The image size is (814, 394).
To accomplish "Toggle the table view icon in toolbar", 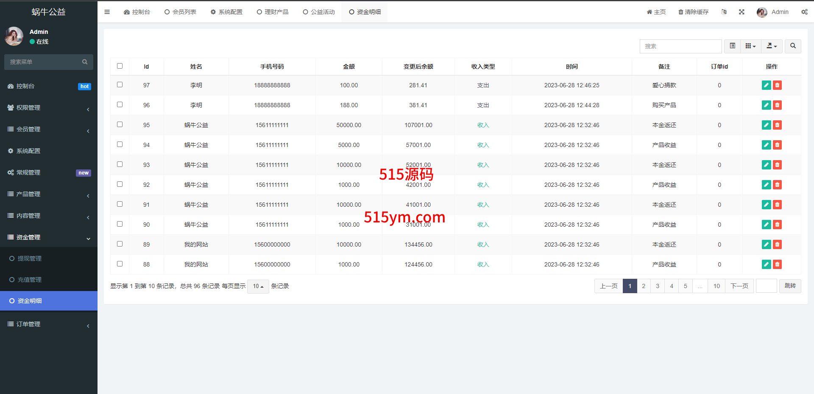I will tap(732, 46).
